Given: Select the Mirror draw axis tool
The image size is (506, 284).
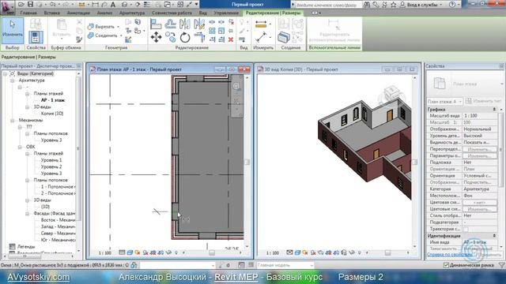Looking at the screenshot, I should pos(199,24).
